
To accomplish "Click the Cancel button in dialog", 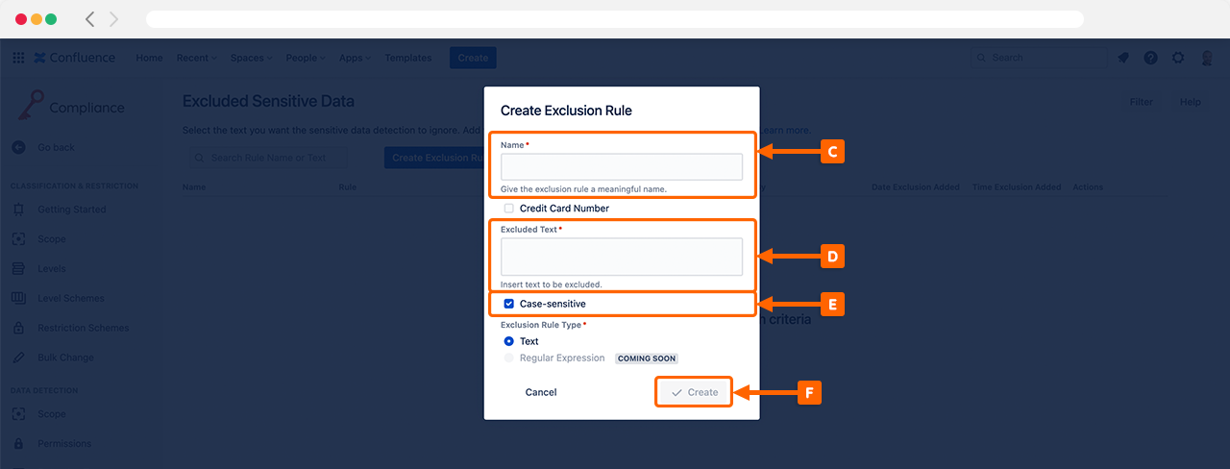I will (x=541, y=392).
